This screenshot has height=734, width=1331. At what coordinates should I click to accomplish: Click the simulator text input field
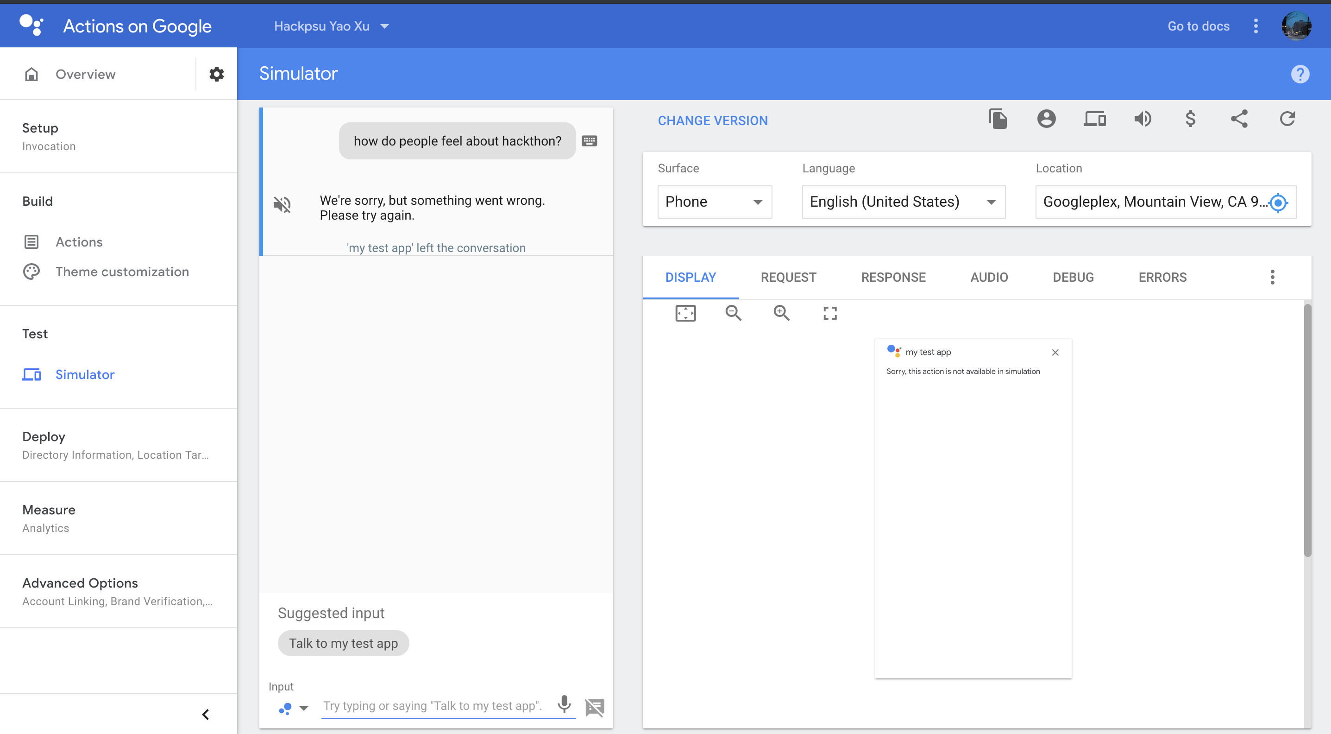(433, 706)
